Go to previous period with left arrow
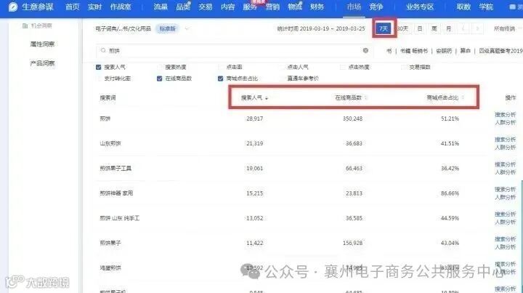Image resolution: width=523 pixels, height=293 pixels. (463, 28)
